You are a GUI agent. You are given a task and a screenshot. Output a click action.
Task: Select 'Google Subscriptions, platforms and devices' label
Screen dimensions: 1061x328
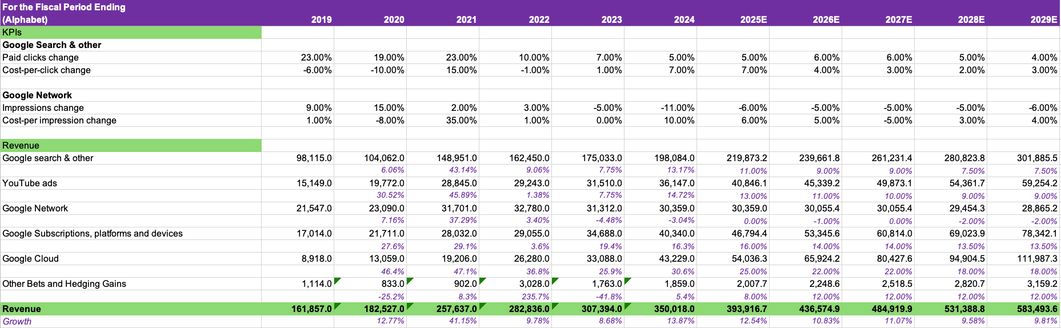coord(93,234)
